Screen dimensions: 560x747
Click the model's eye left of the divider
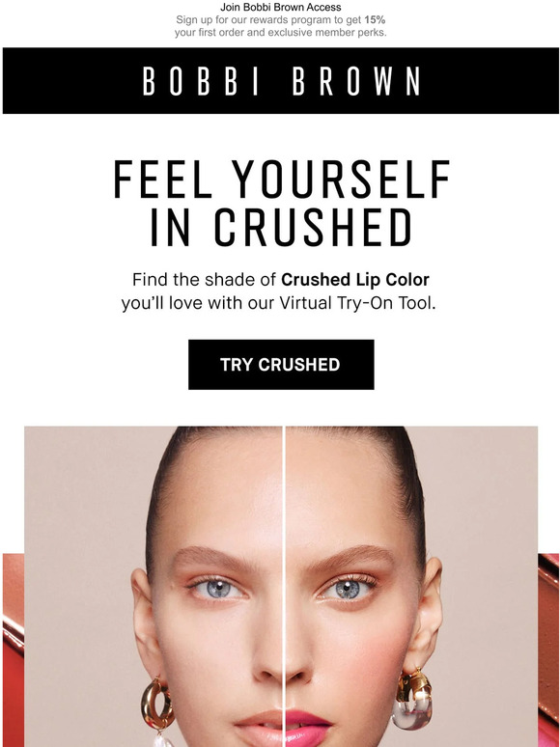pyautogui.click(x=218, y=589)
